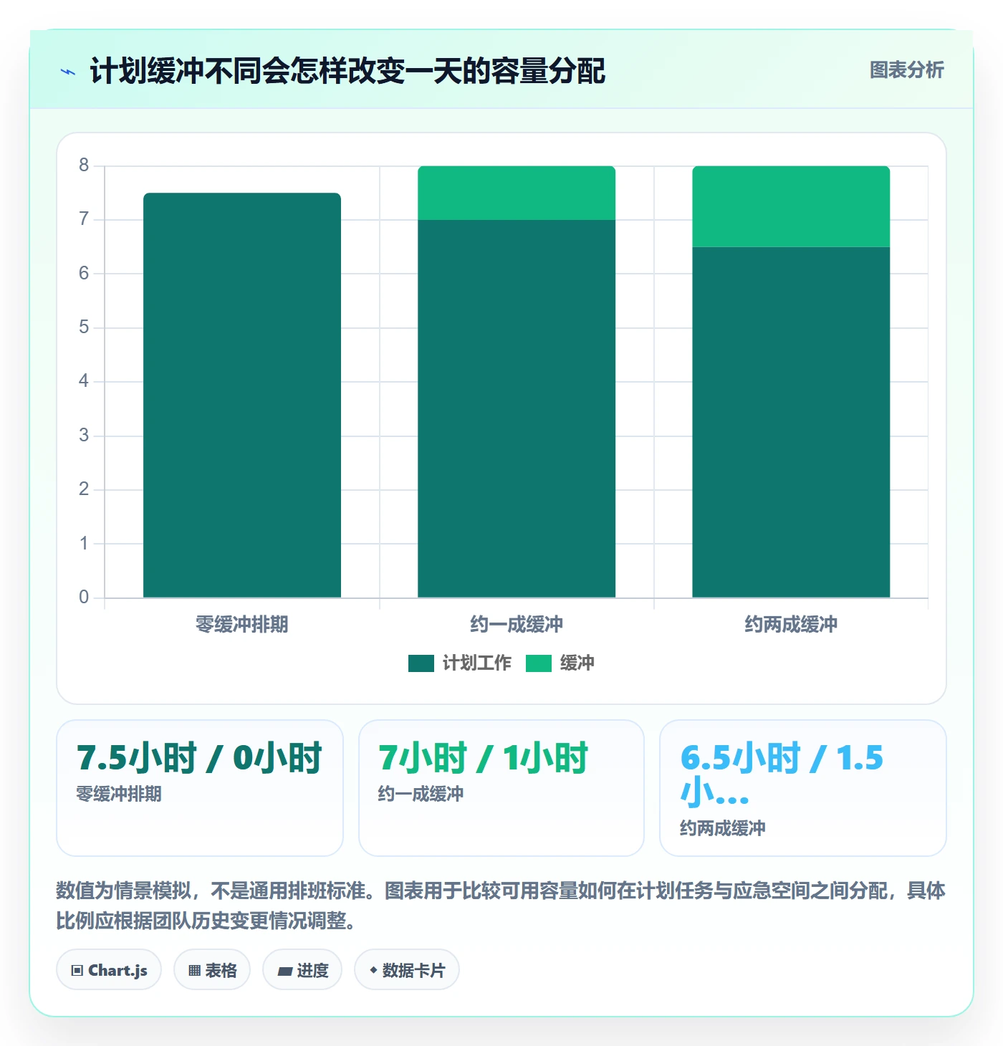Click the 约两成缓冲 x-axis label
The height and width of the screenshot is (1046, 1003).
point(791,625)
